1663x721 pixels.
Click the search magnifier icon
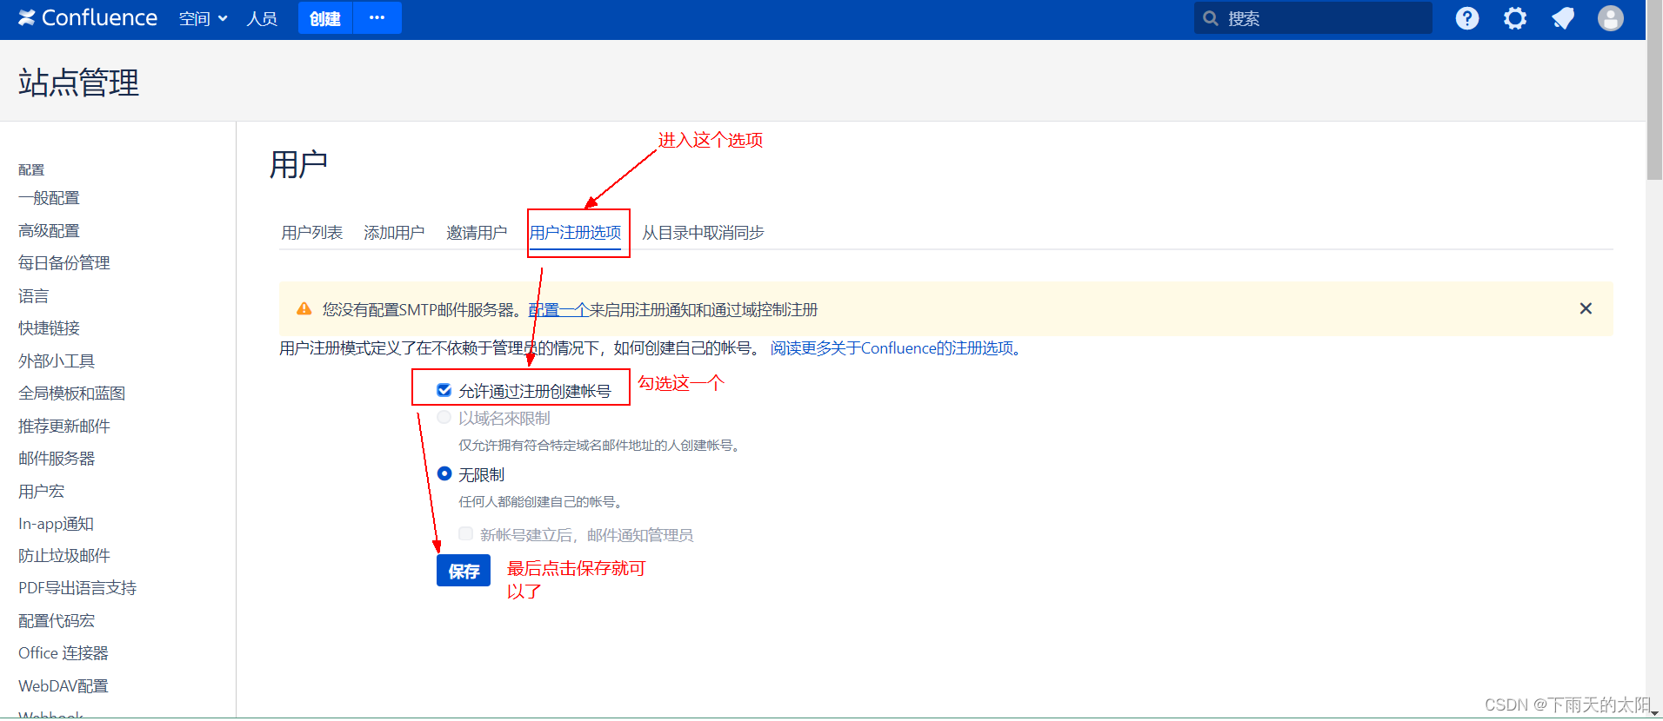pos(1210,18)
